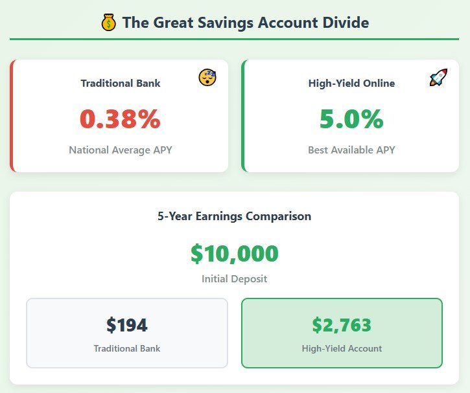
Task: Click the 5-Year Earnings Comparison heading
Action: click(x=235, y=216)
